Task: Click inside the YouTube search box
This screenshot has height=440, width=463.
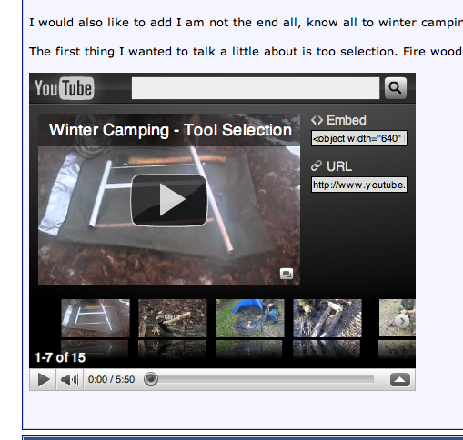Action: point(256,88)
